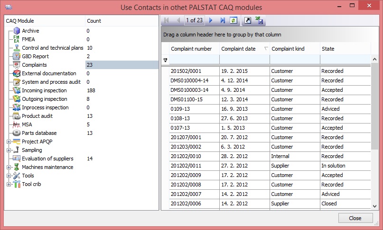Click the Closed state cell

point(345,203)
